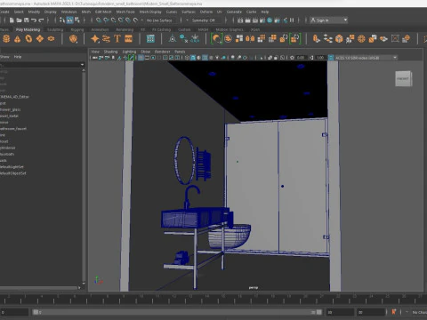The width and height of the screenshot is (427, 320).
Task: Select the polygon torus shelf icon
Action: 28,39
